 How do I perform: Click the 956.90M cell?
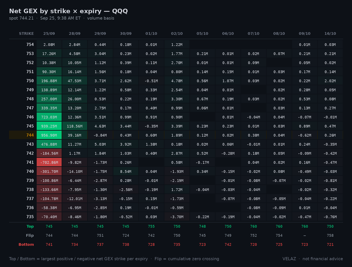pyautogui.click(x=49, y=135)
